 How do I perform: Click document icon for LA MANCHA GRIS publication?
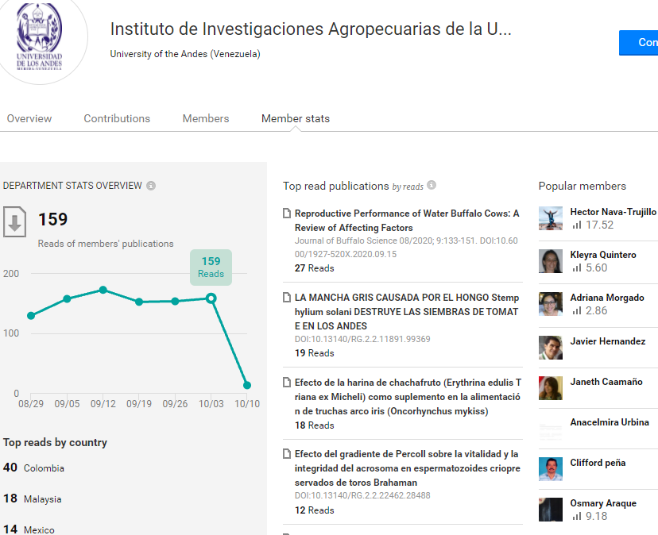(x=287, y=298)
